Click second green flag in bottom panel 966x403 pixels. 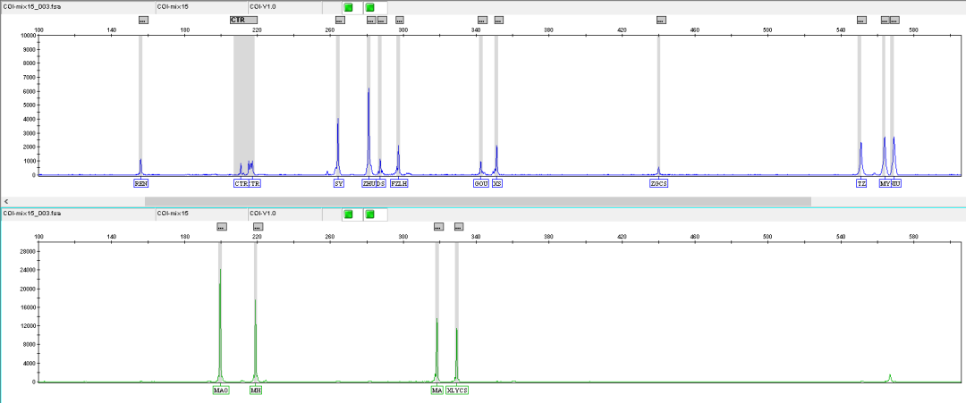tap(369, 214)
